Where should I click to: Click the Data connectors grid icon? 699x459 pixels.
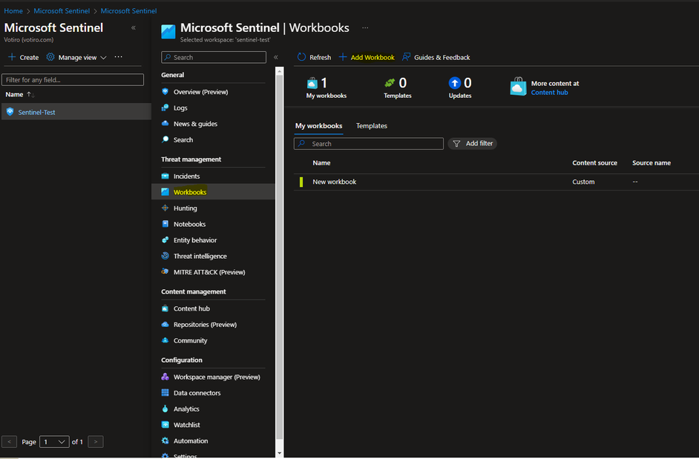tap(165, 392)
